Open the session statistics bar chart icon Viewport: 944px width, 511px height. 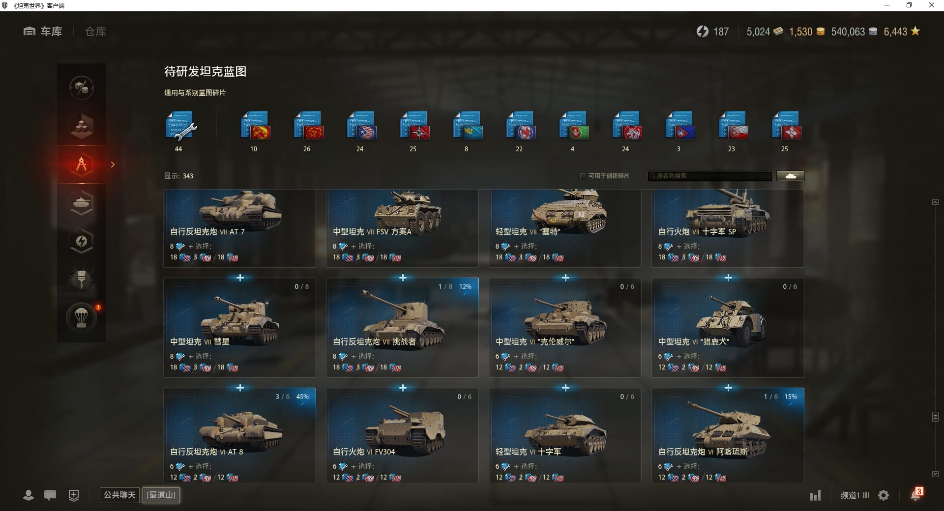point(815,495)
